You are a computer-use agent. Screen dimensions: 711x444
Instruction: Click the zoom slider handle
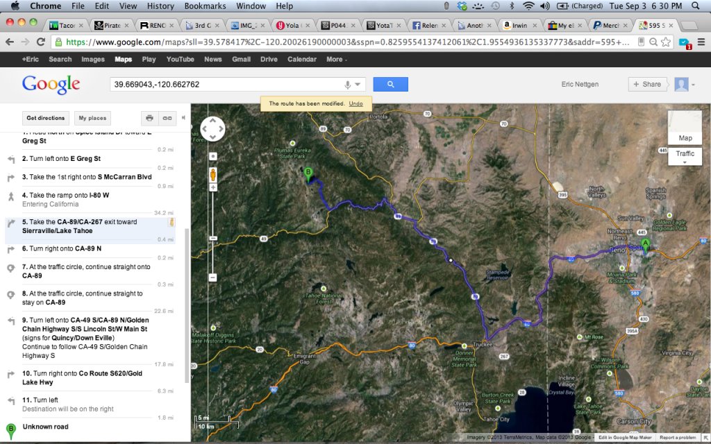click(212, 239)
